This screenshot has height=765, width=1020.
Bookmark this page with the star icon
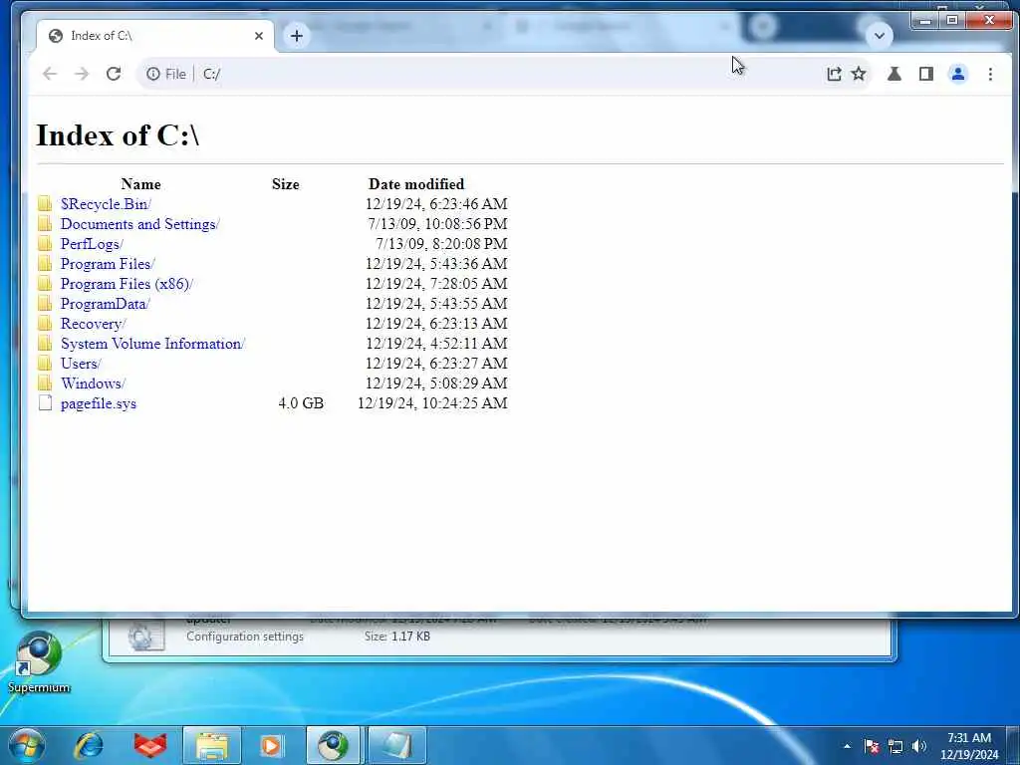(x=859, y=74)
